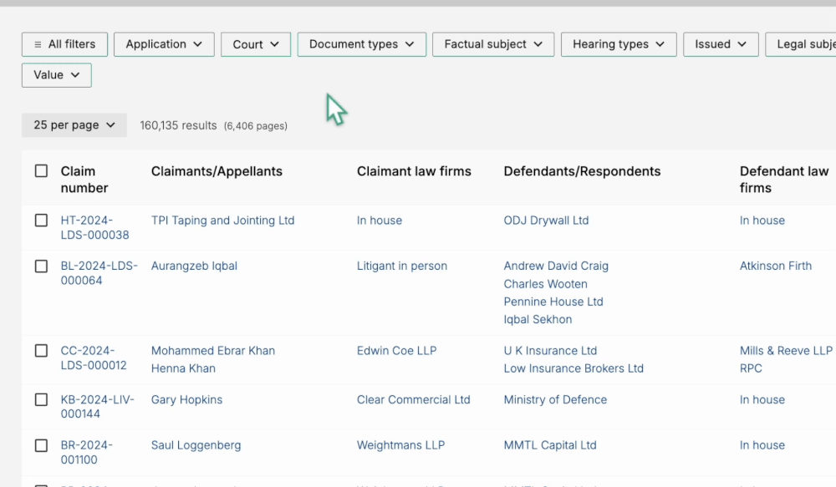This screenshot has width=836, height=487.
Task: View defendant Low Insurance Brokers Ltd
Action: tap(573, 368)
